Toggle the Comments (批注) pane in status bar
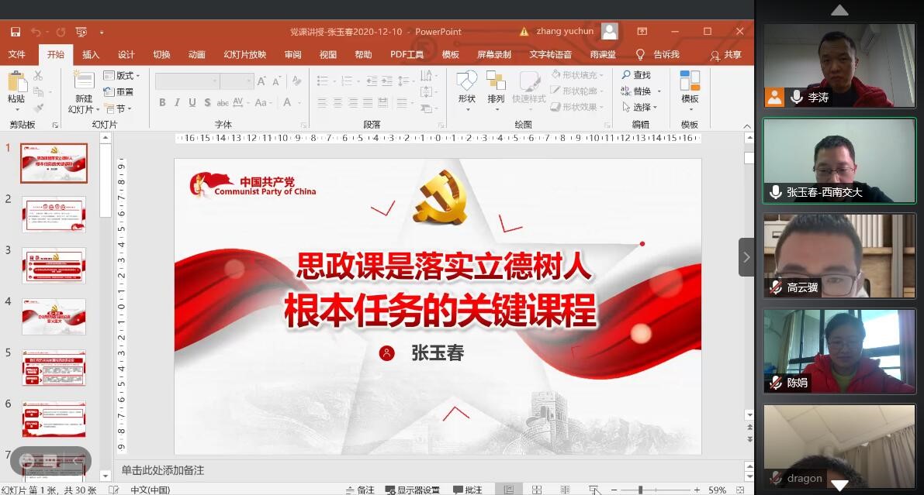 click(x=468, y=490)
